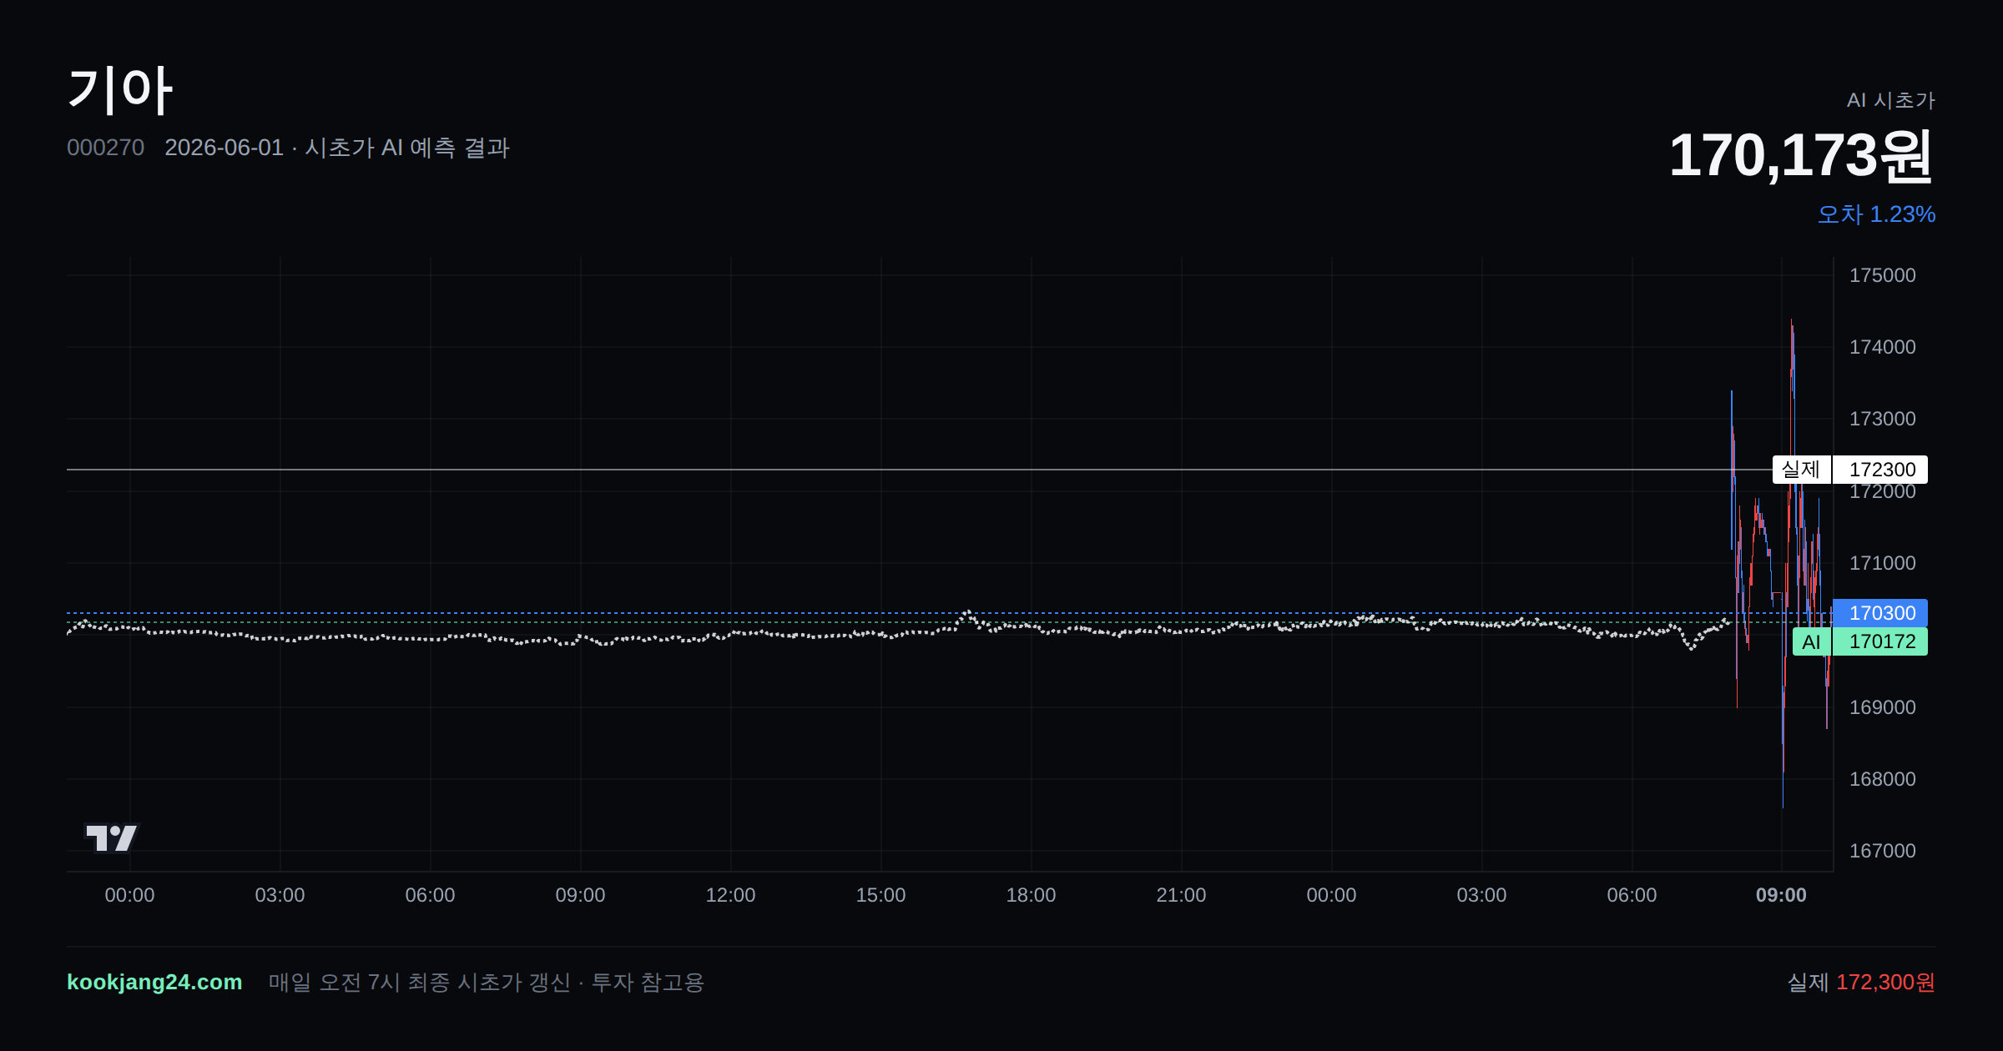The image size is (2003, 1051).
Task: Click the 15:00 time axis label
Action: (880, 895)
